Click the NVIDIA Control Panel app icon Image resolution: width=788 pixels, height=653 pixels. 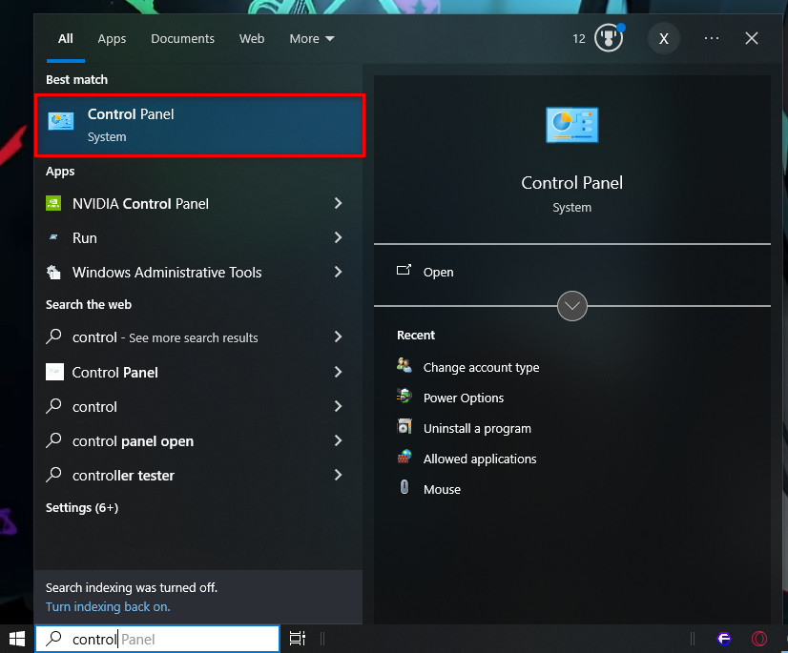click(53, 203)
